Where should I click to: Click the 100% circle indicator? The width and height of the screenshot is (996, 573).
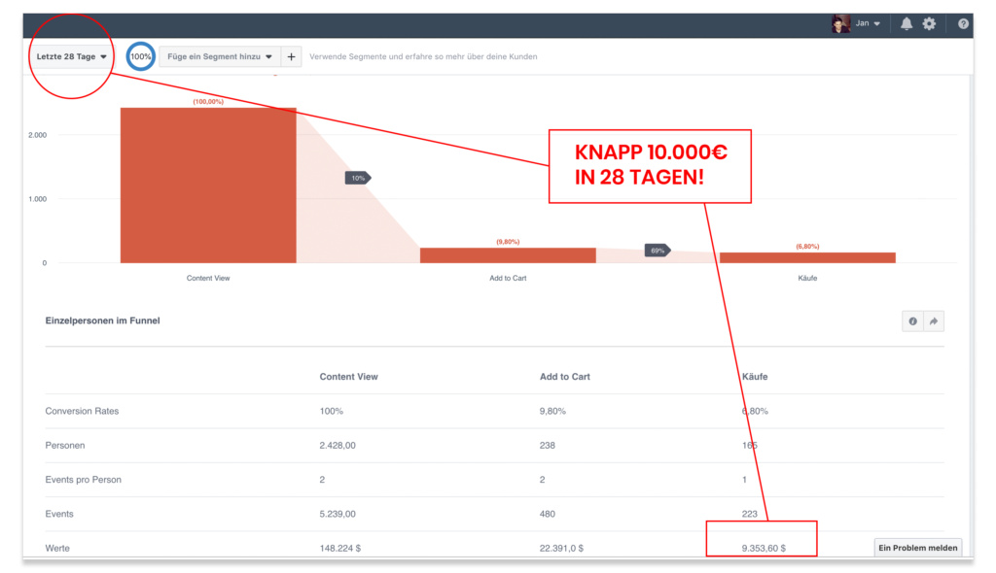(x=140, y=56)
